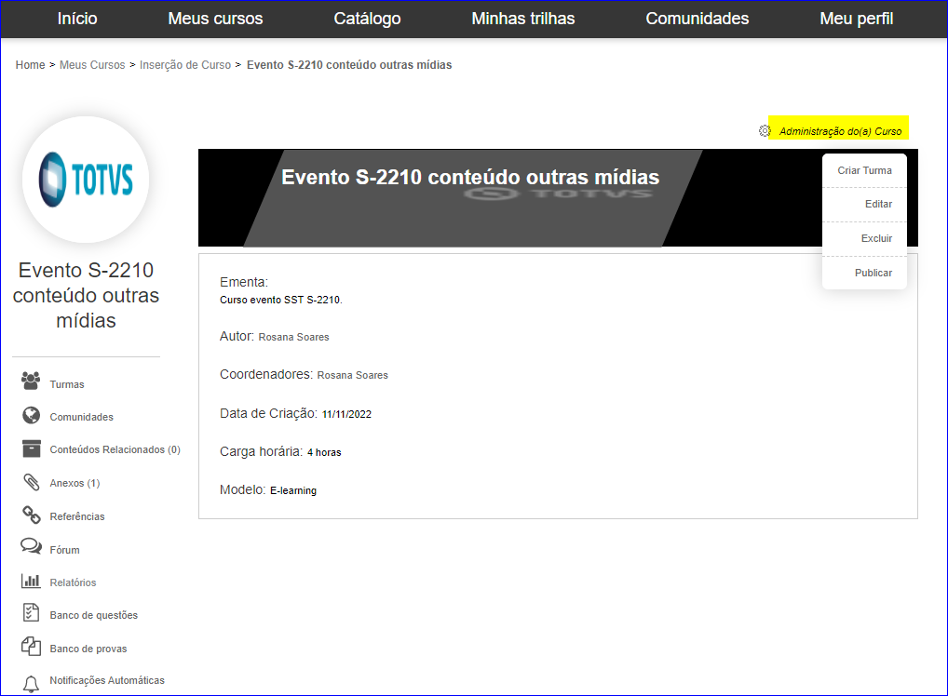Click the Fórum speech bubbles icon
This screenshot has width=948, height=696.
coord(31,546)
